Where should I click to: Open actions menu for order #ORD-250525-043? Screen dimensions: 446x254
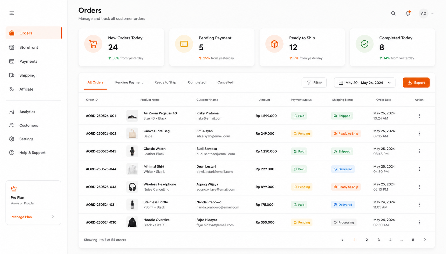(x=419, y=187)
